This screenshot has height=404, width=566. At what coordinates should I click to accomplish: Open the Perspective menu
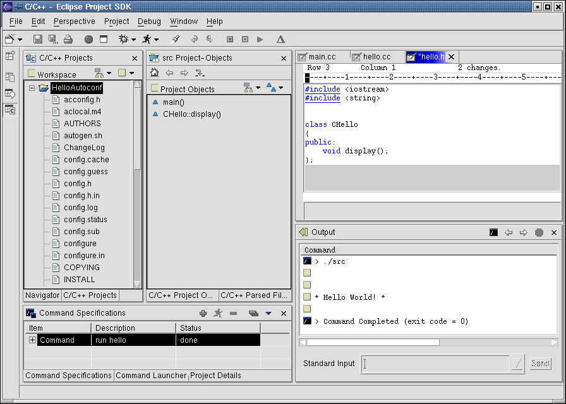74,21
